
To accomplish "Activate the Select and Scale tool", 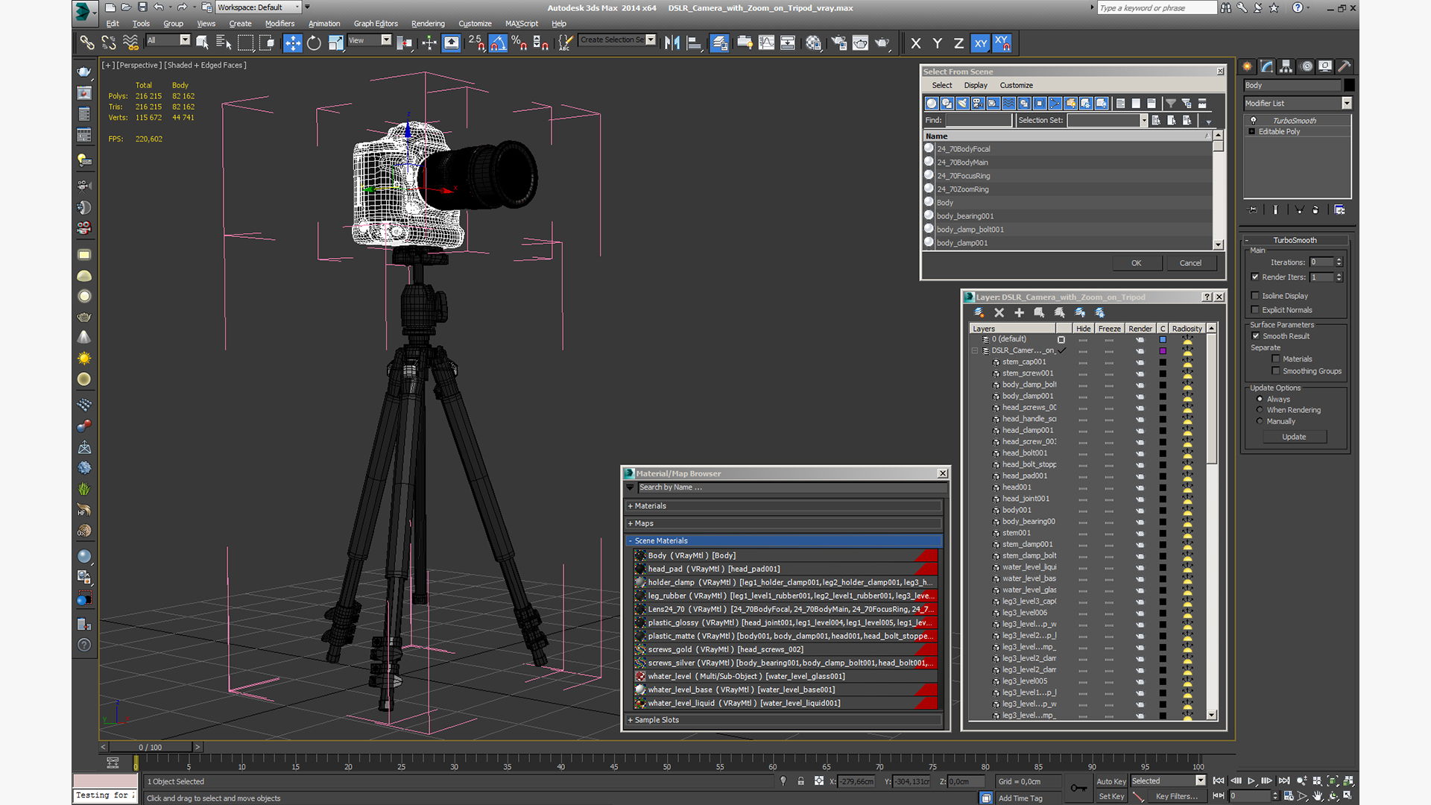I will click(335, 42).
